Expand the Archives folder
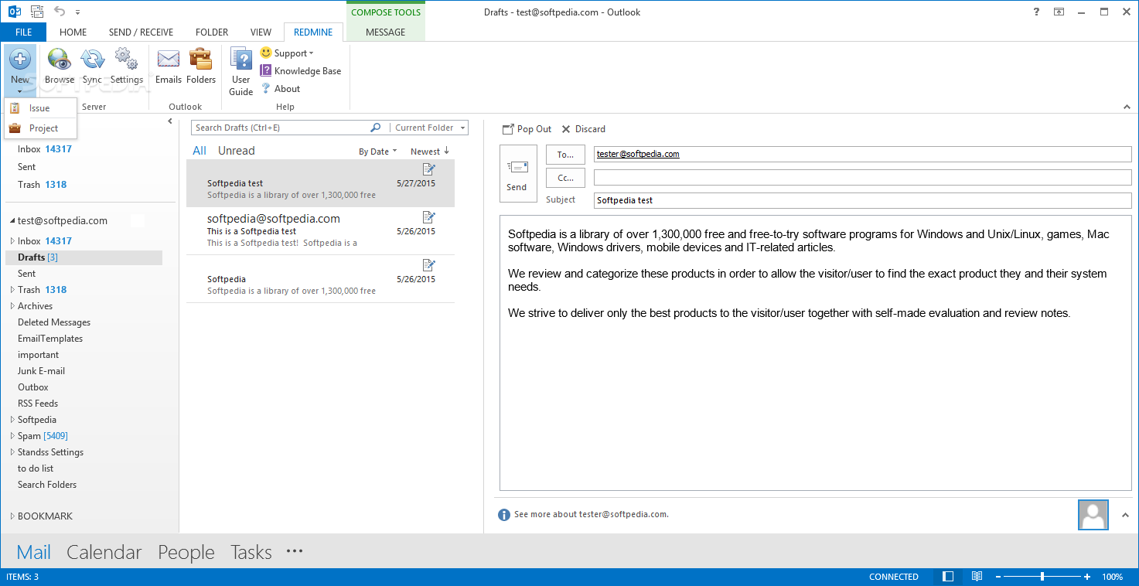This screenshot has height=586, width=1139. click(12, 306)
